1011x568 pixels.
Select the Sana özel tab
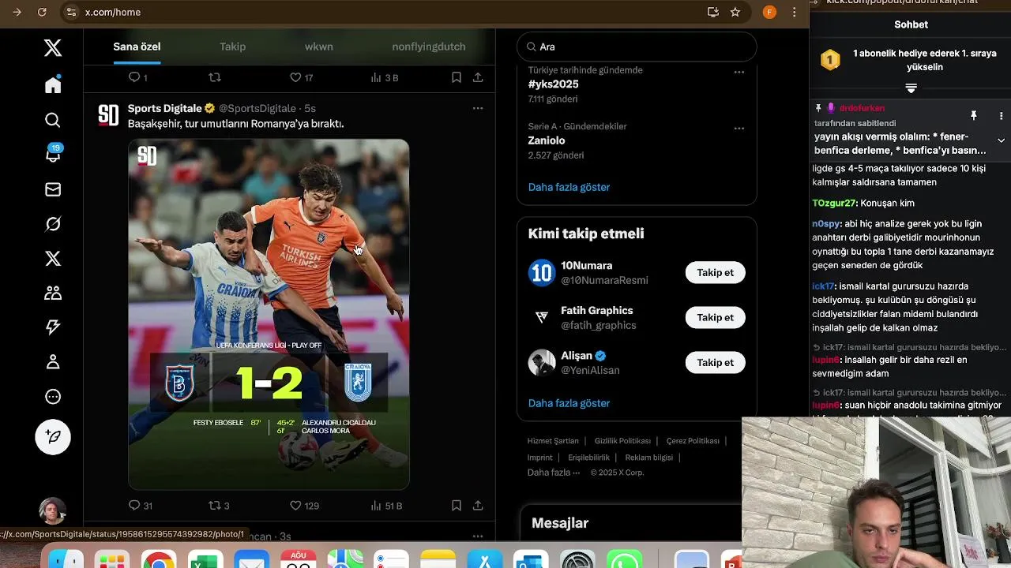coord(137,47)
